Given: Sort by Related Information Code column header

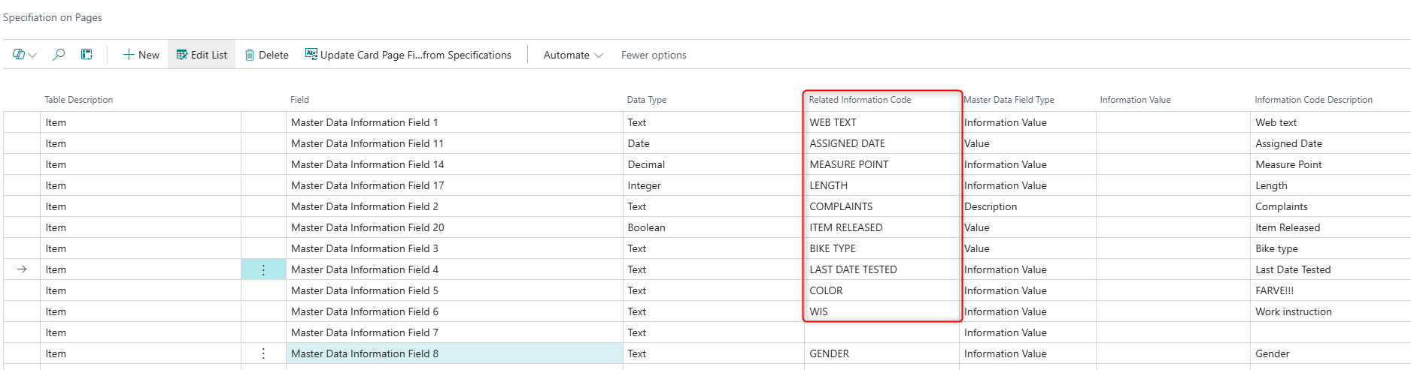Looking at the screenshot, I should click(860, 100).
